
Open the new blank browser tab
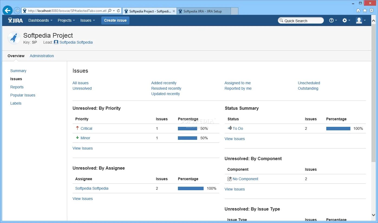[x=234, y=11]
